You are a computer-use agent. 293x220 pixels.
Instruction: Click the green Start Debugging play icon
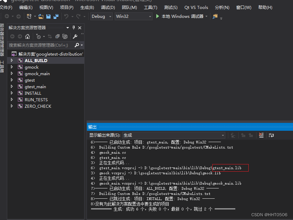coord(158,16)
